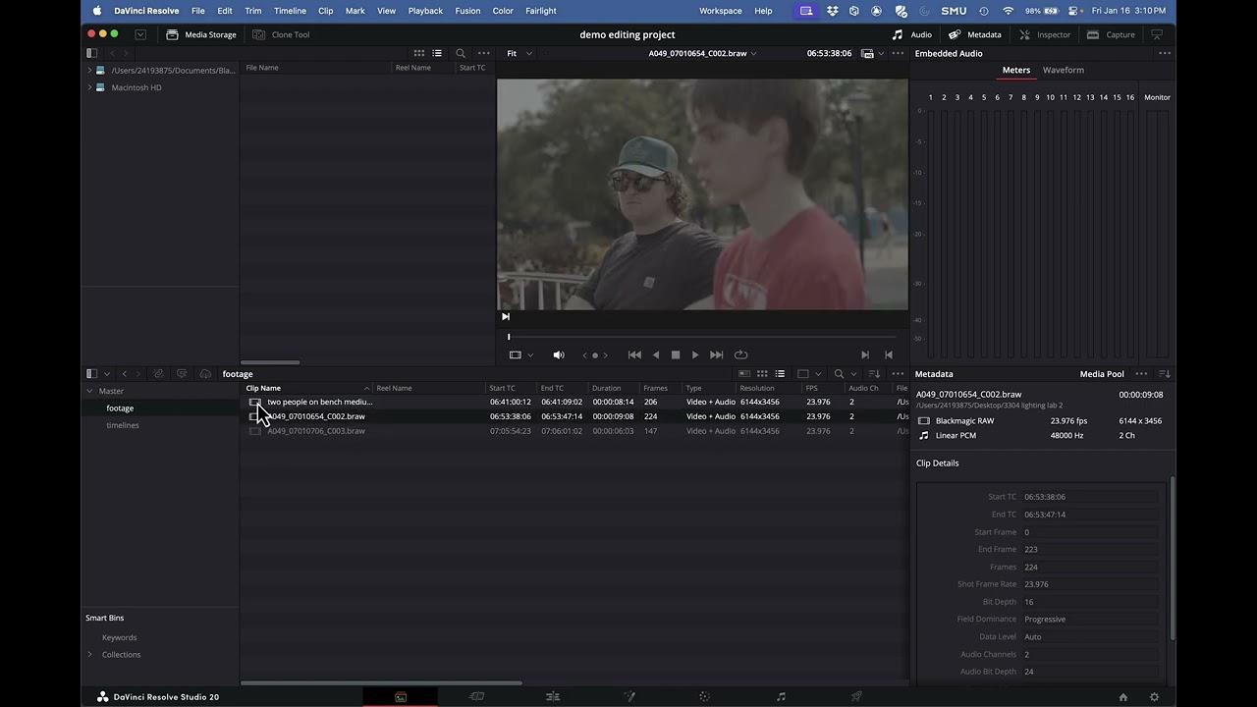
Task: Expand the Collections smart bin
Action: point(89,655)
